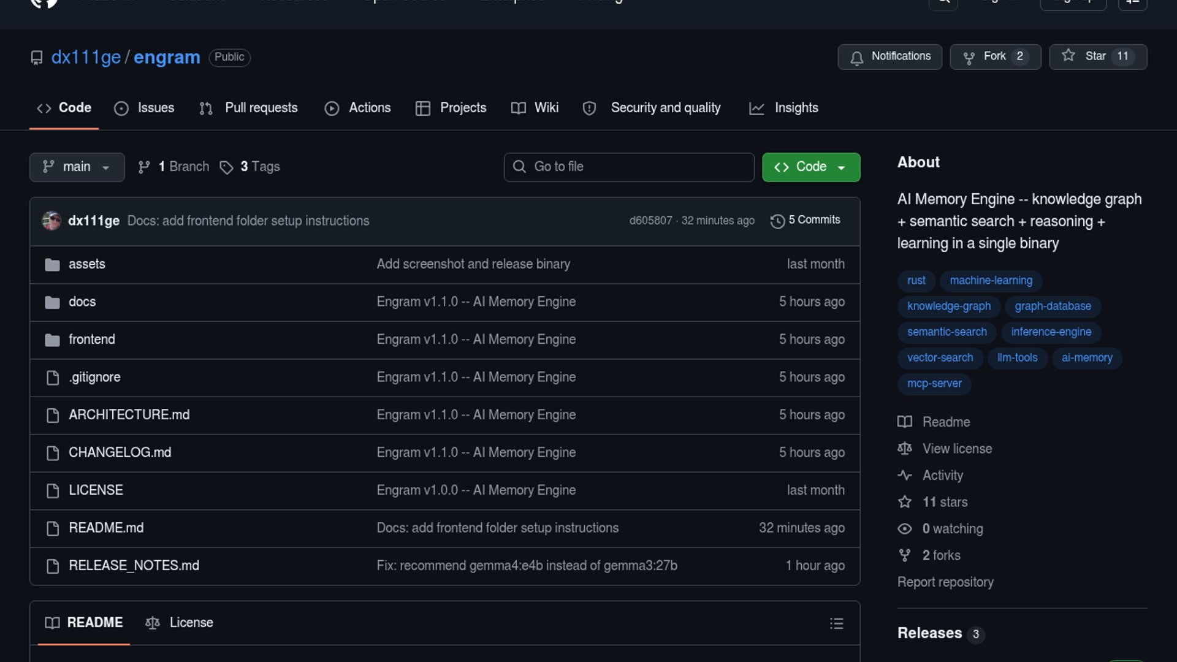
Task: Open the knowledge-graph topic tag
Action: coord(949,306)
